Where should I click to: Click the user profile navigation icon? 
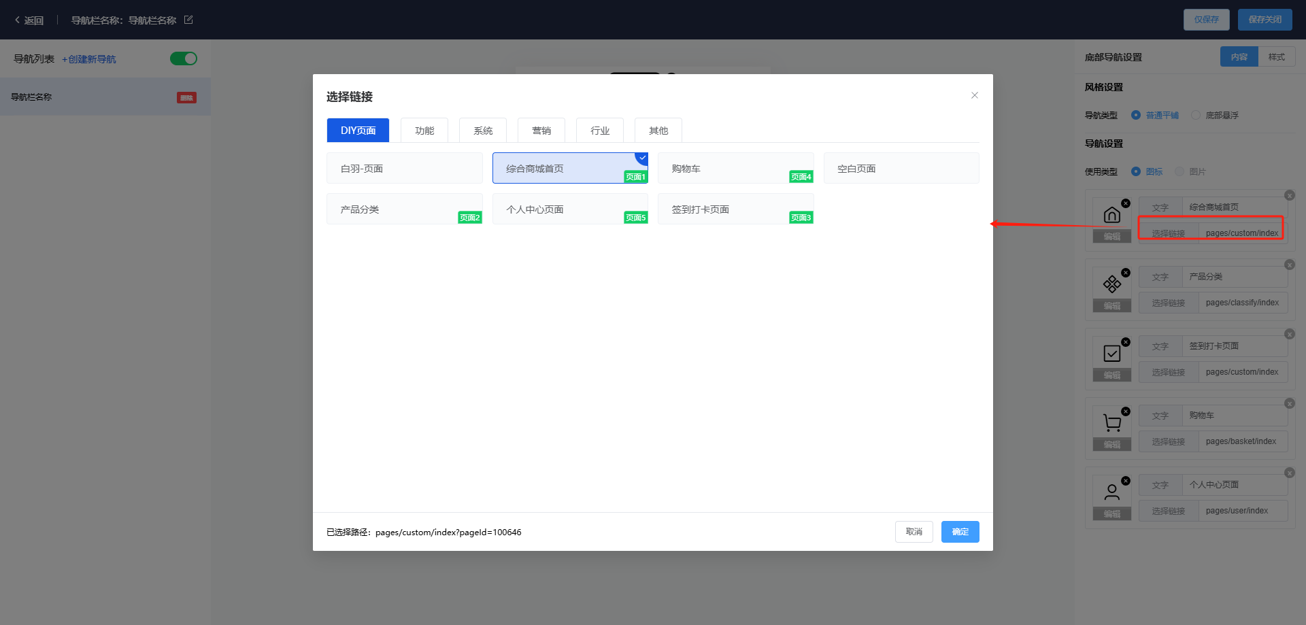tap(1111, 492)
